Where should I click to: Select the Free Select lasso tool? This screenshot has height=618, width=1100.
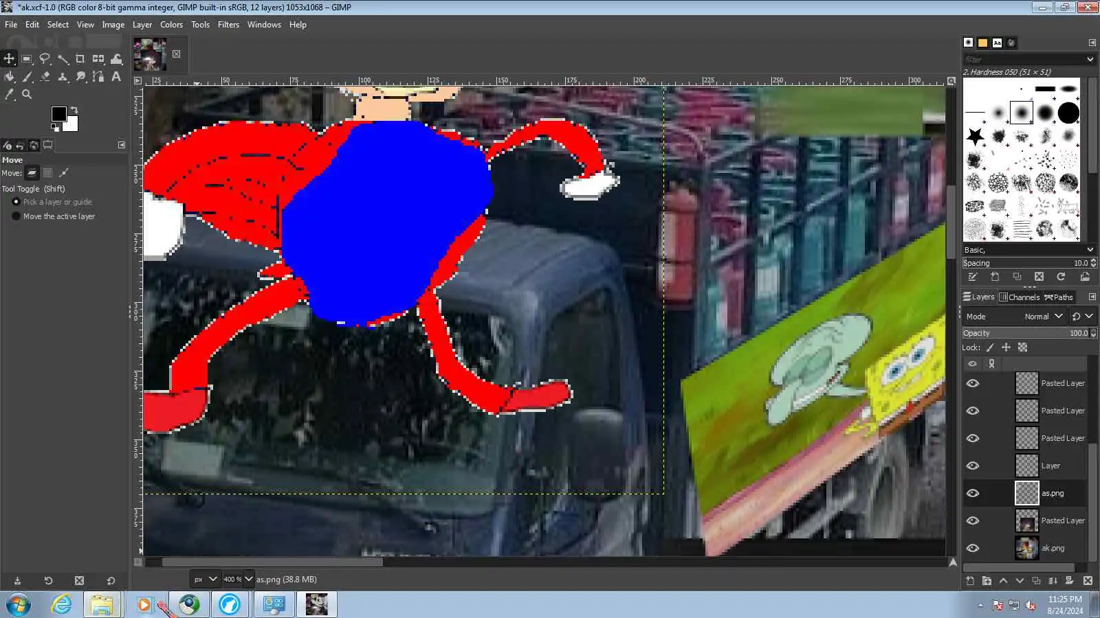tap(45, 59)
